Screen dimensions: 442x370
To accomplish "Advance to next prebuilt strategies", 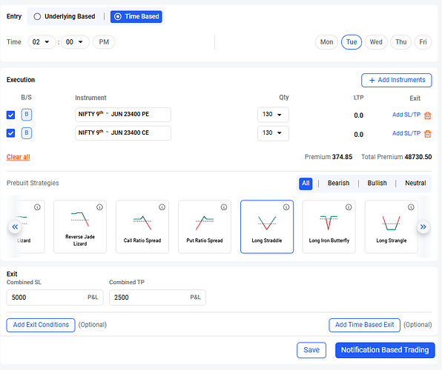I will pos(423,226).
